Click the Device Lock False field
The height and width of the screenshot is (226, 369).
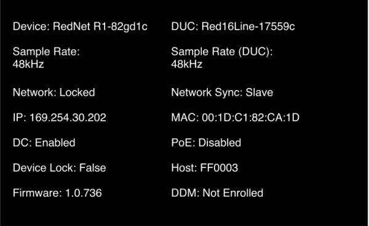[59, 167]
